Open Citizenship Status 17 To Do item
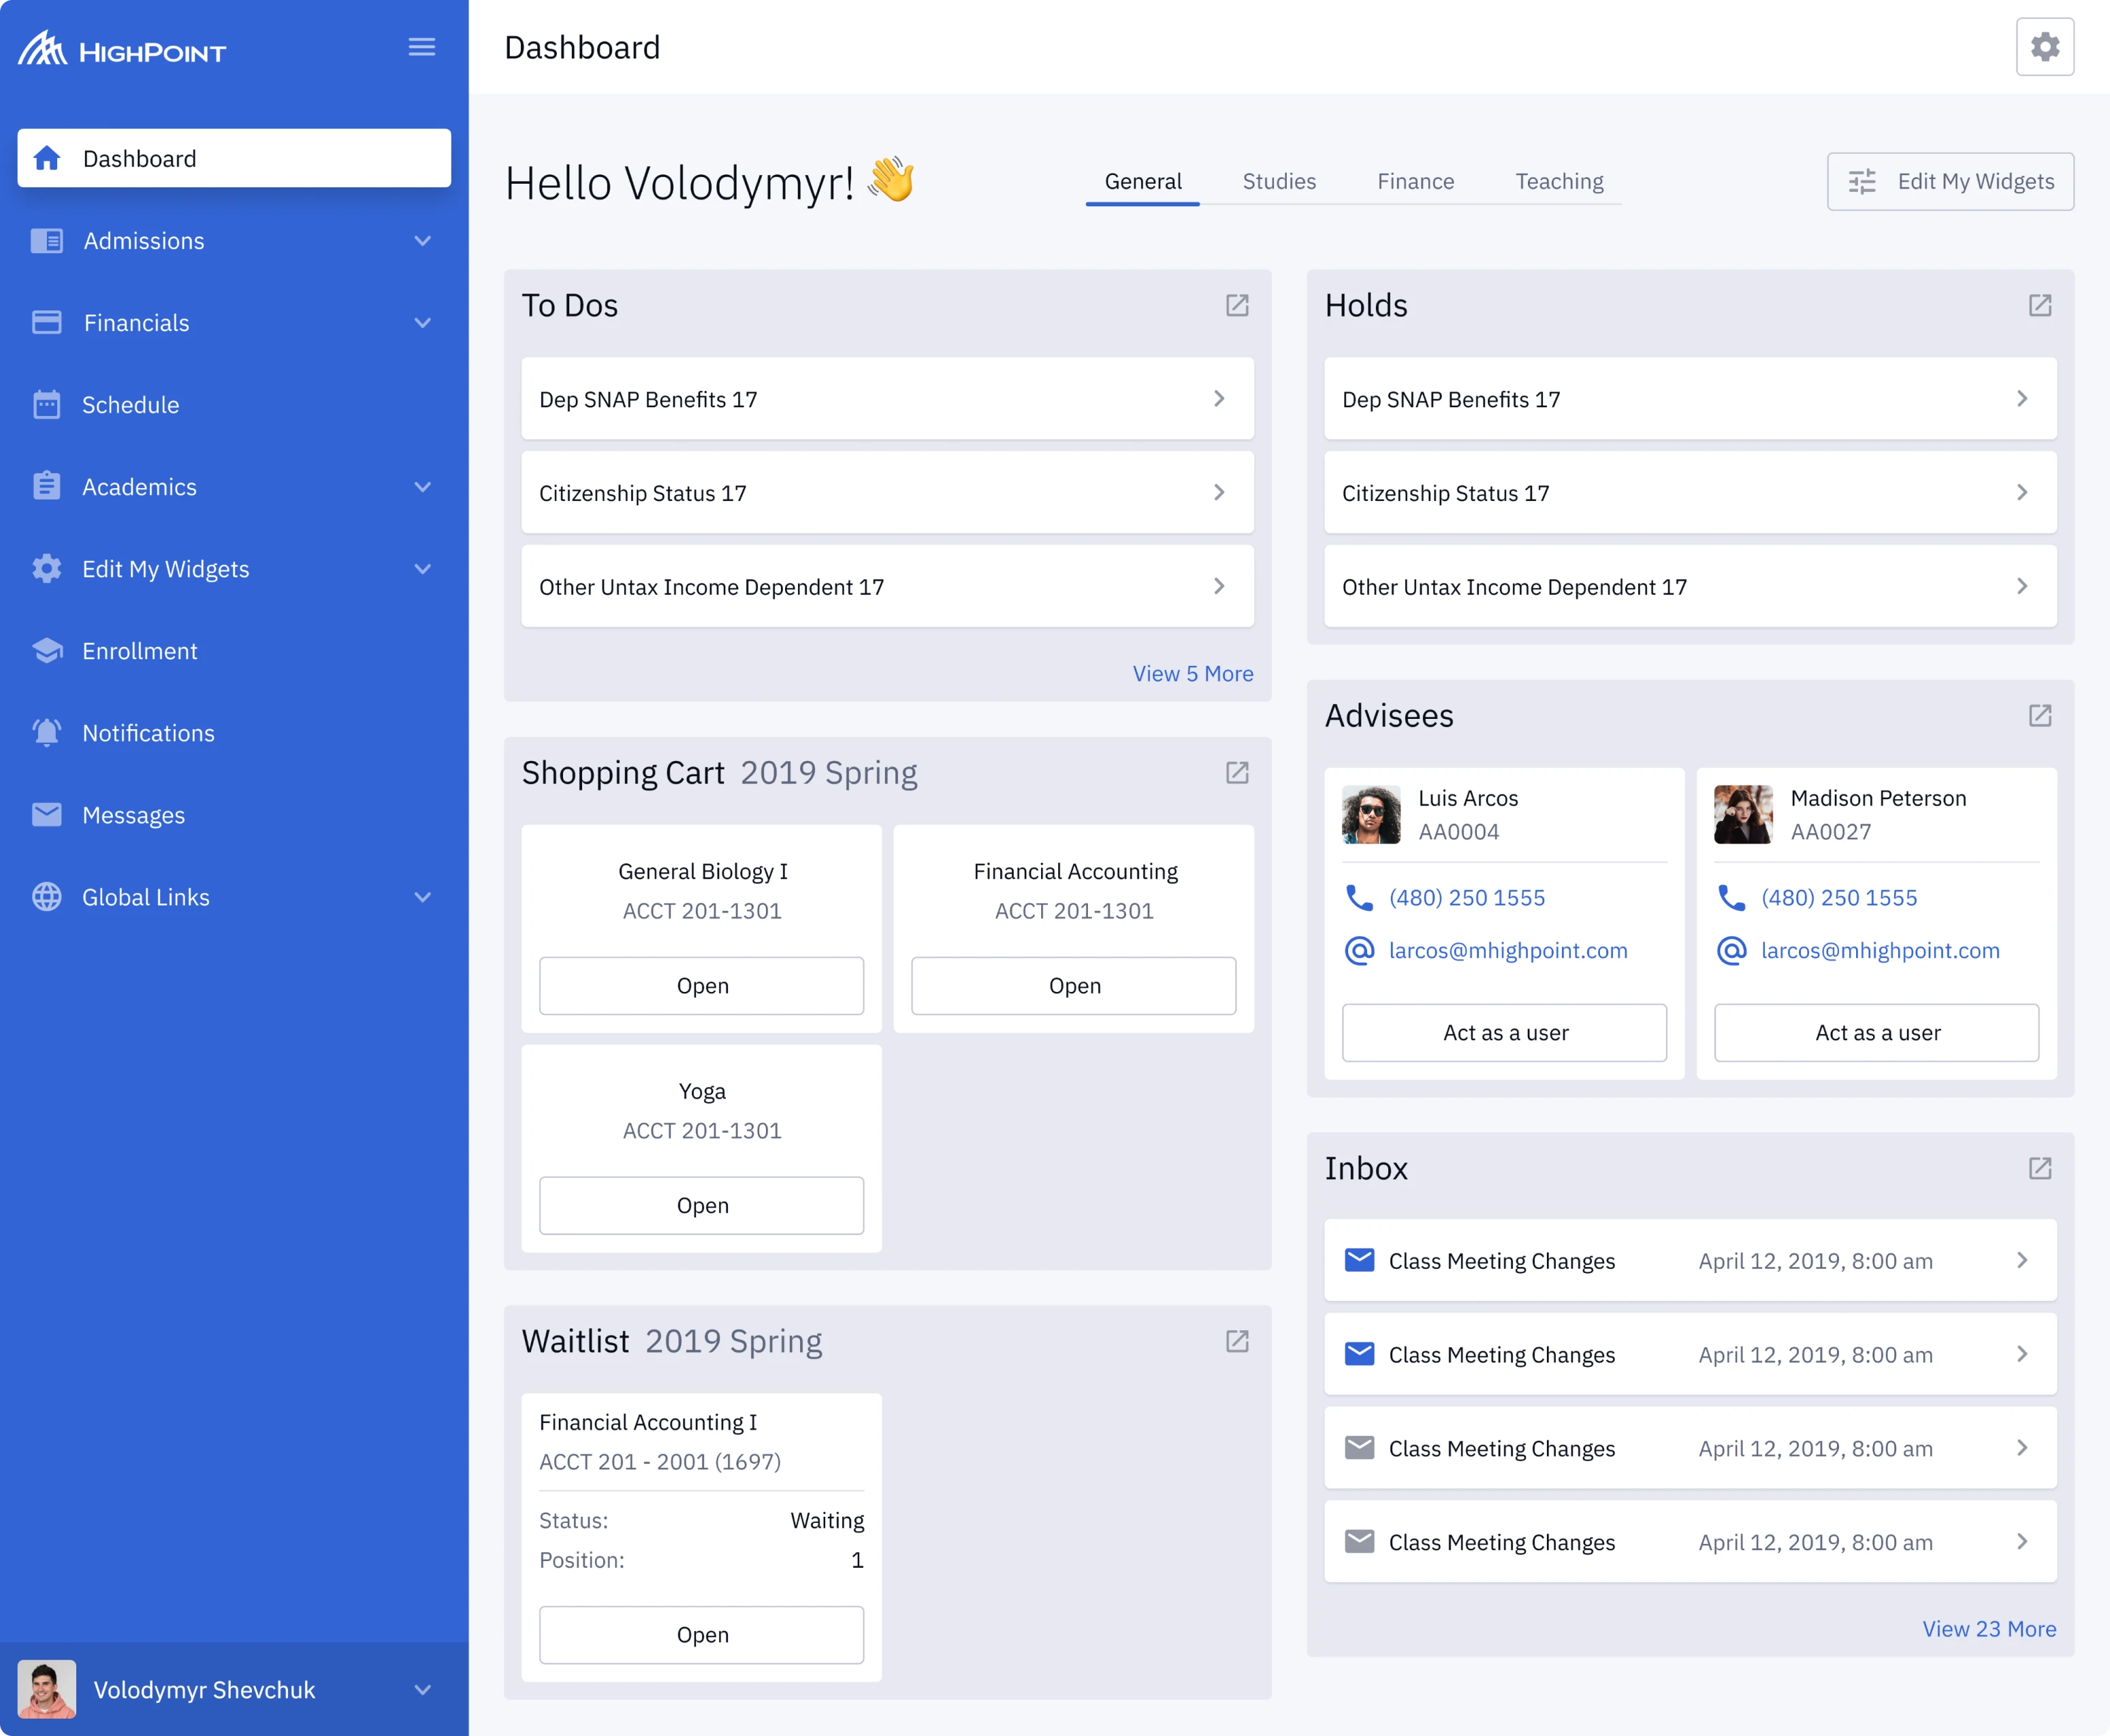Image resolution: width=2110 pixels, height=1736 pixels. 886,493
